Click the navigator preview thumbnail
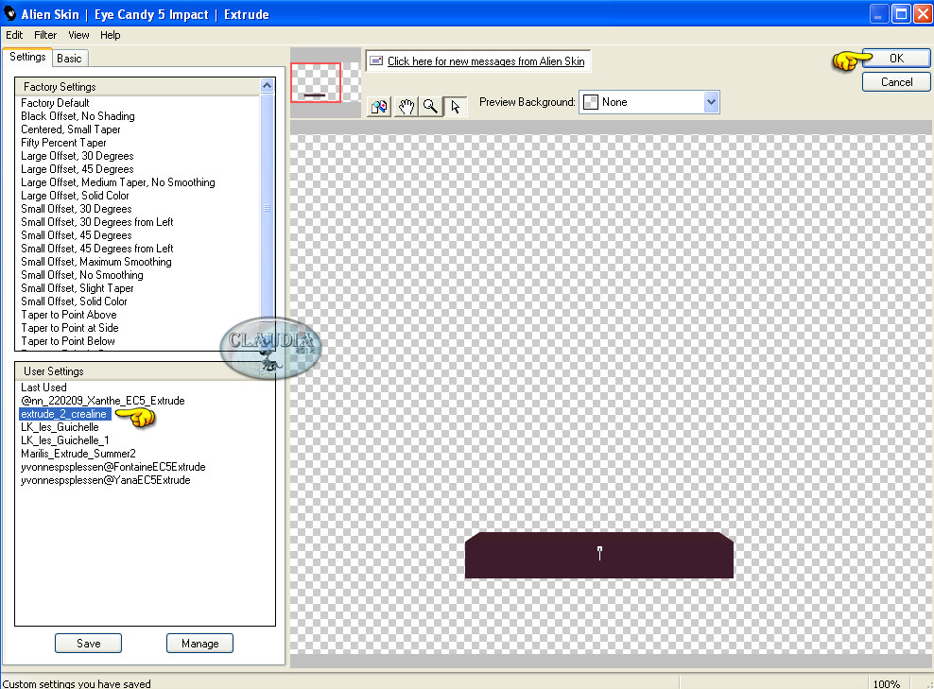 click(x=326, y=82)
